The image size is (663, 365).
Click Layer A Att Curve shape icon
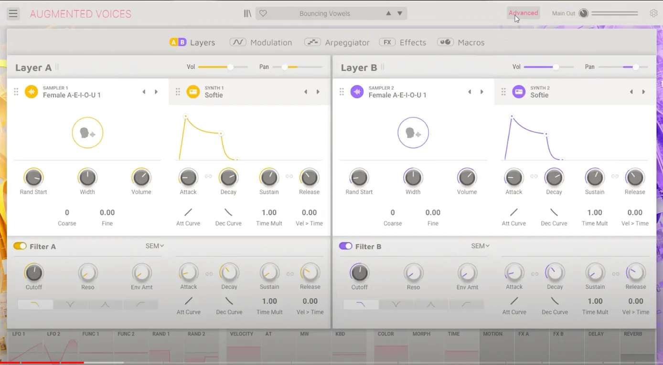tap(188, 212)
